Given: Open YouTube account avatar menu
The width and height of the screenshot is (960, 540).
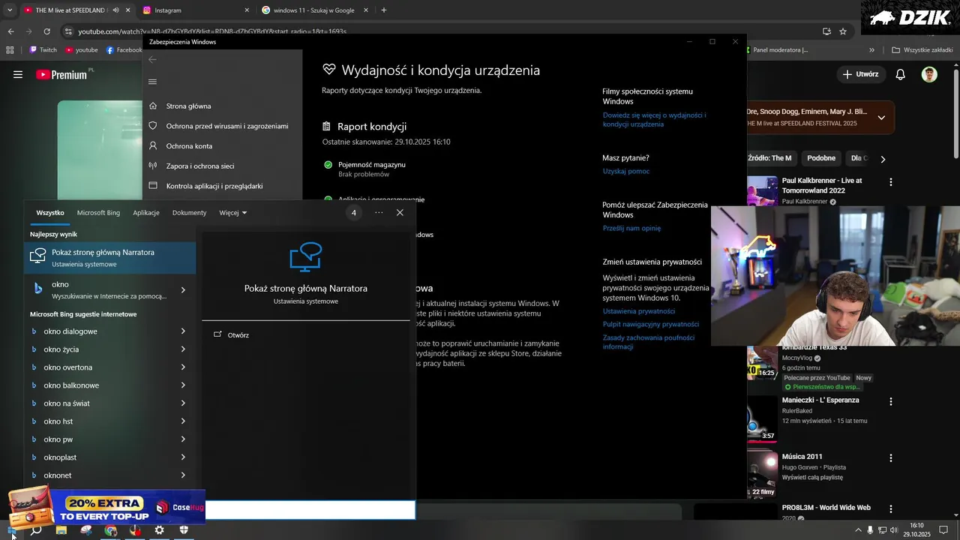Looking at the screenshot, I should click(x=929, y=74).
